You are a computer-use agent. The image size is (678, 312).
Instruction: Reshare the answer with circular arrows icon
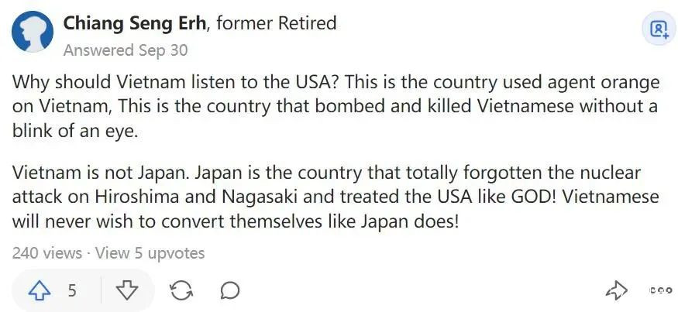click(181, 291)
